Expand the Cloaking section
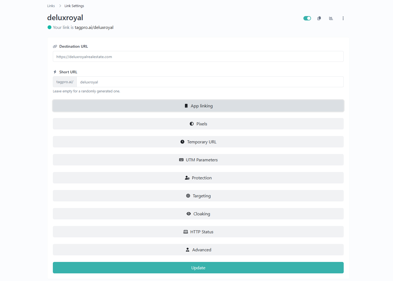 (198, 214)
